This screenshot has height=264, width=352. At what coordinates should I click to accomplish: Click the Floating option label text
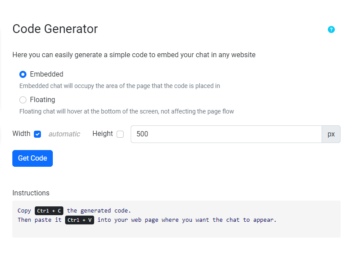point(42,100)
